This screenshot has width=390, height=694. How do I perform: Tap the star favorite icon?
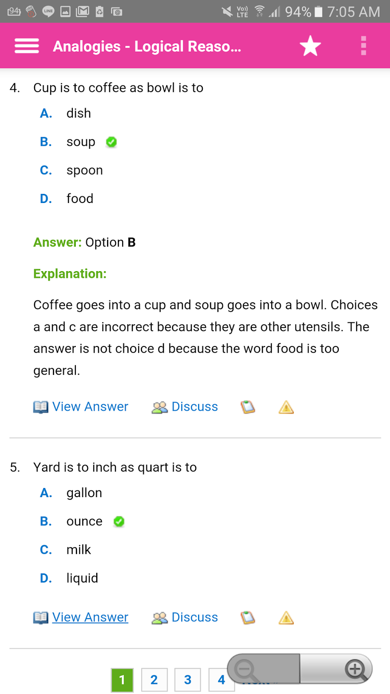coord(310,46)
